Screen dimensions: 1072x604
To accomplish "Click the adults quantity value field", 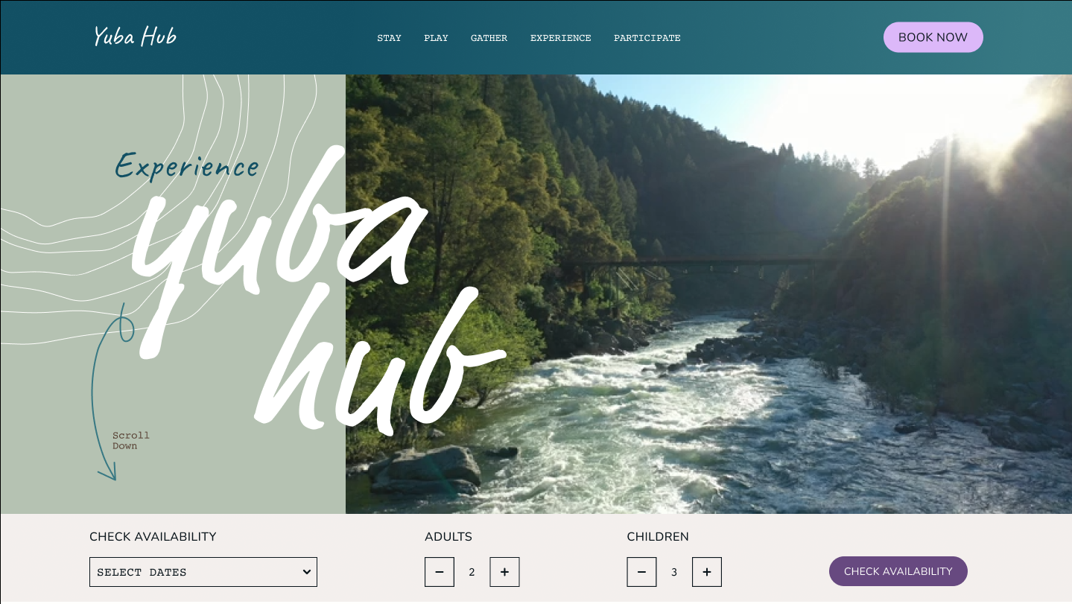I will point(472,572).
